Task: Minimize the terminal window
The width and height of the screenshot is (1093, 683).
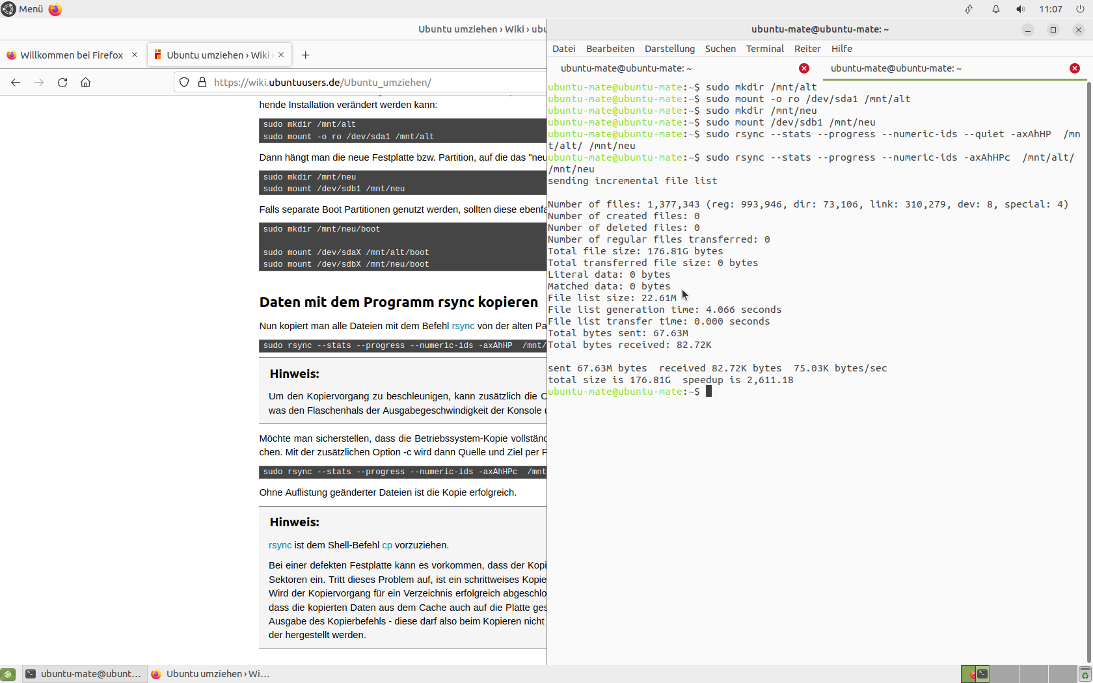Action: (1028, 30)
